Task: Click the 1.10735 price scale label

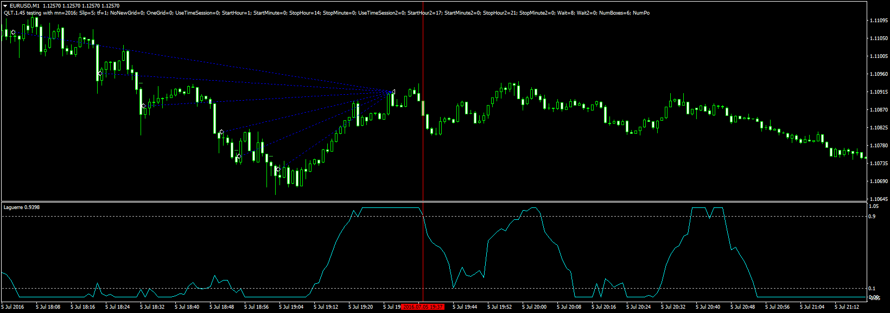Action: 879,164
